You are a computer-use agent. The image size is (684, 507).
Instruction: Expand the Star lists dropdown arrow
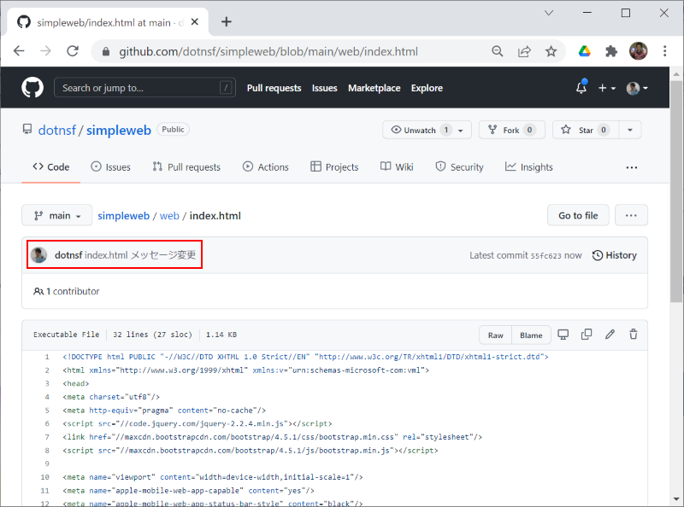click(x=630, y=130)
